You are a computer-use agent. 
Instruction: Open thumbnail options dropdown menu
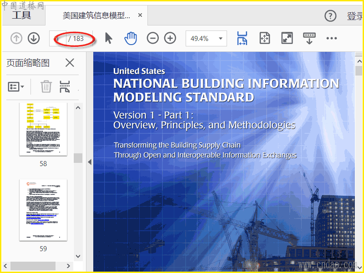pos(16,86)
